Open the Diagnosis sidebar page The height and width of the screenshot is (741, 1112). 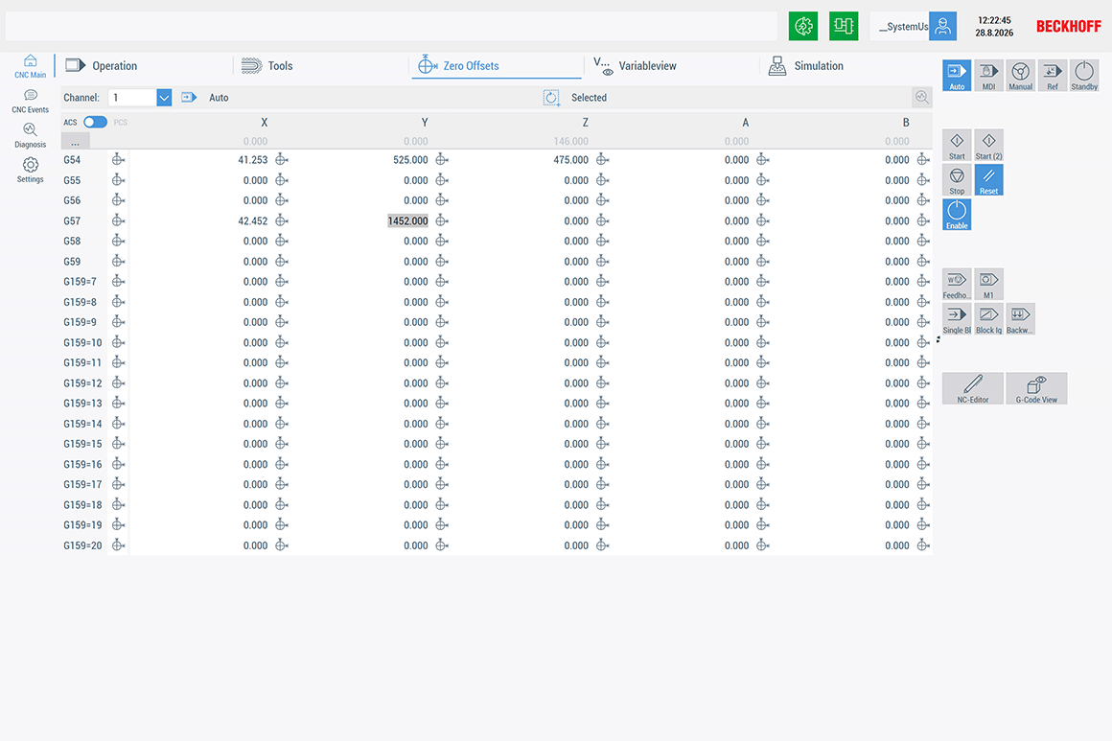(x=30, y=135)
